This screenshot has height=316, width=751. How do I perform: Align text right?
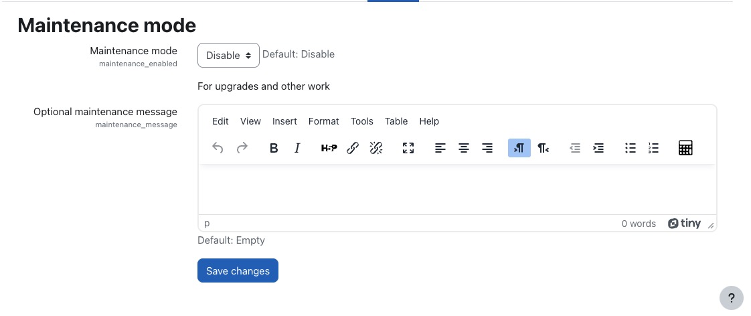pyautogui.click(x=487, y=148)
